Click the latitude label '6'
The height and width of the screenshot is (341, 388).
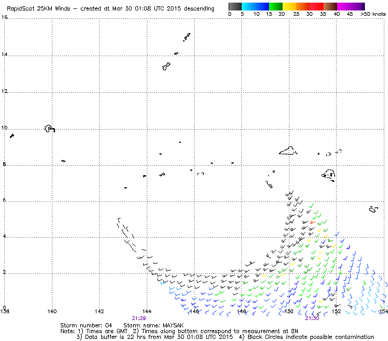click(x=4, y=200)
